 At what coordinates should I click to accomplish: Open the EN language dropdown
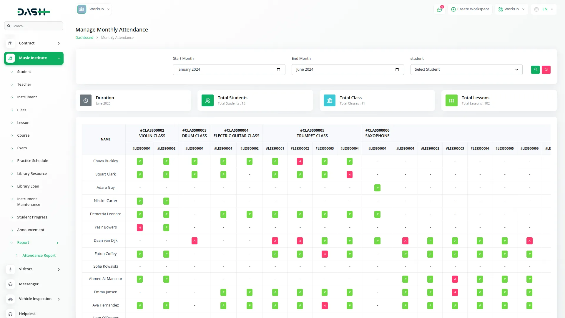click(x=544, y=9)
